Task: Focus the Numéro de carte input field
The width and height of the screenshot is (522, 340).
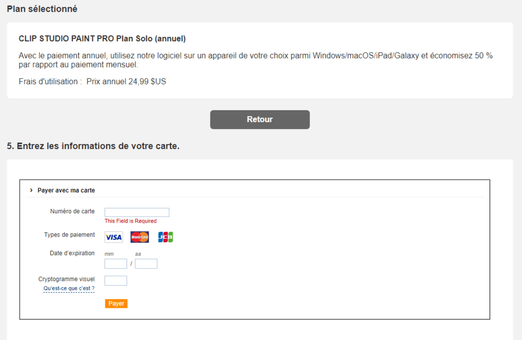Action: pos(136,212)
